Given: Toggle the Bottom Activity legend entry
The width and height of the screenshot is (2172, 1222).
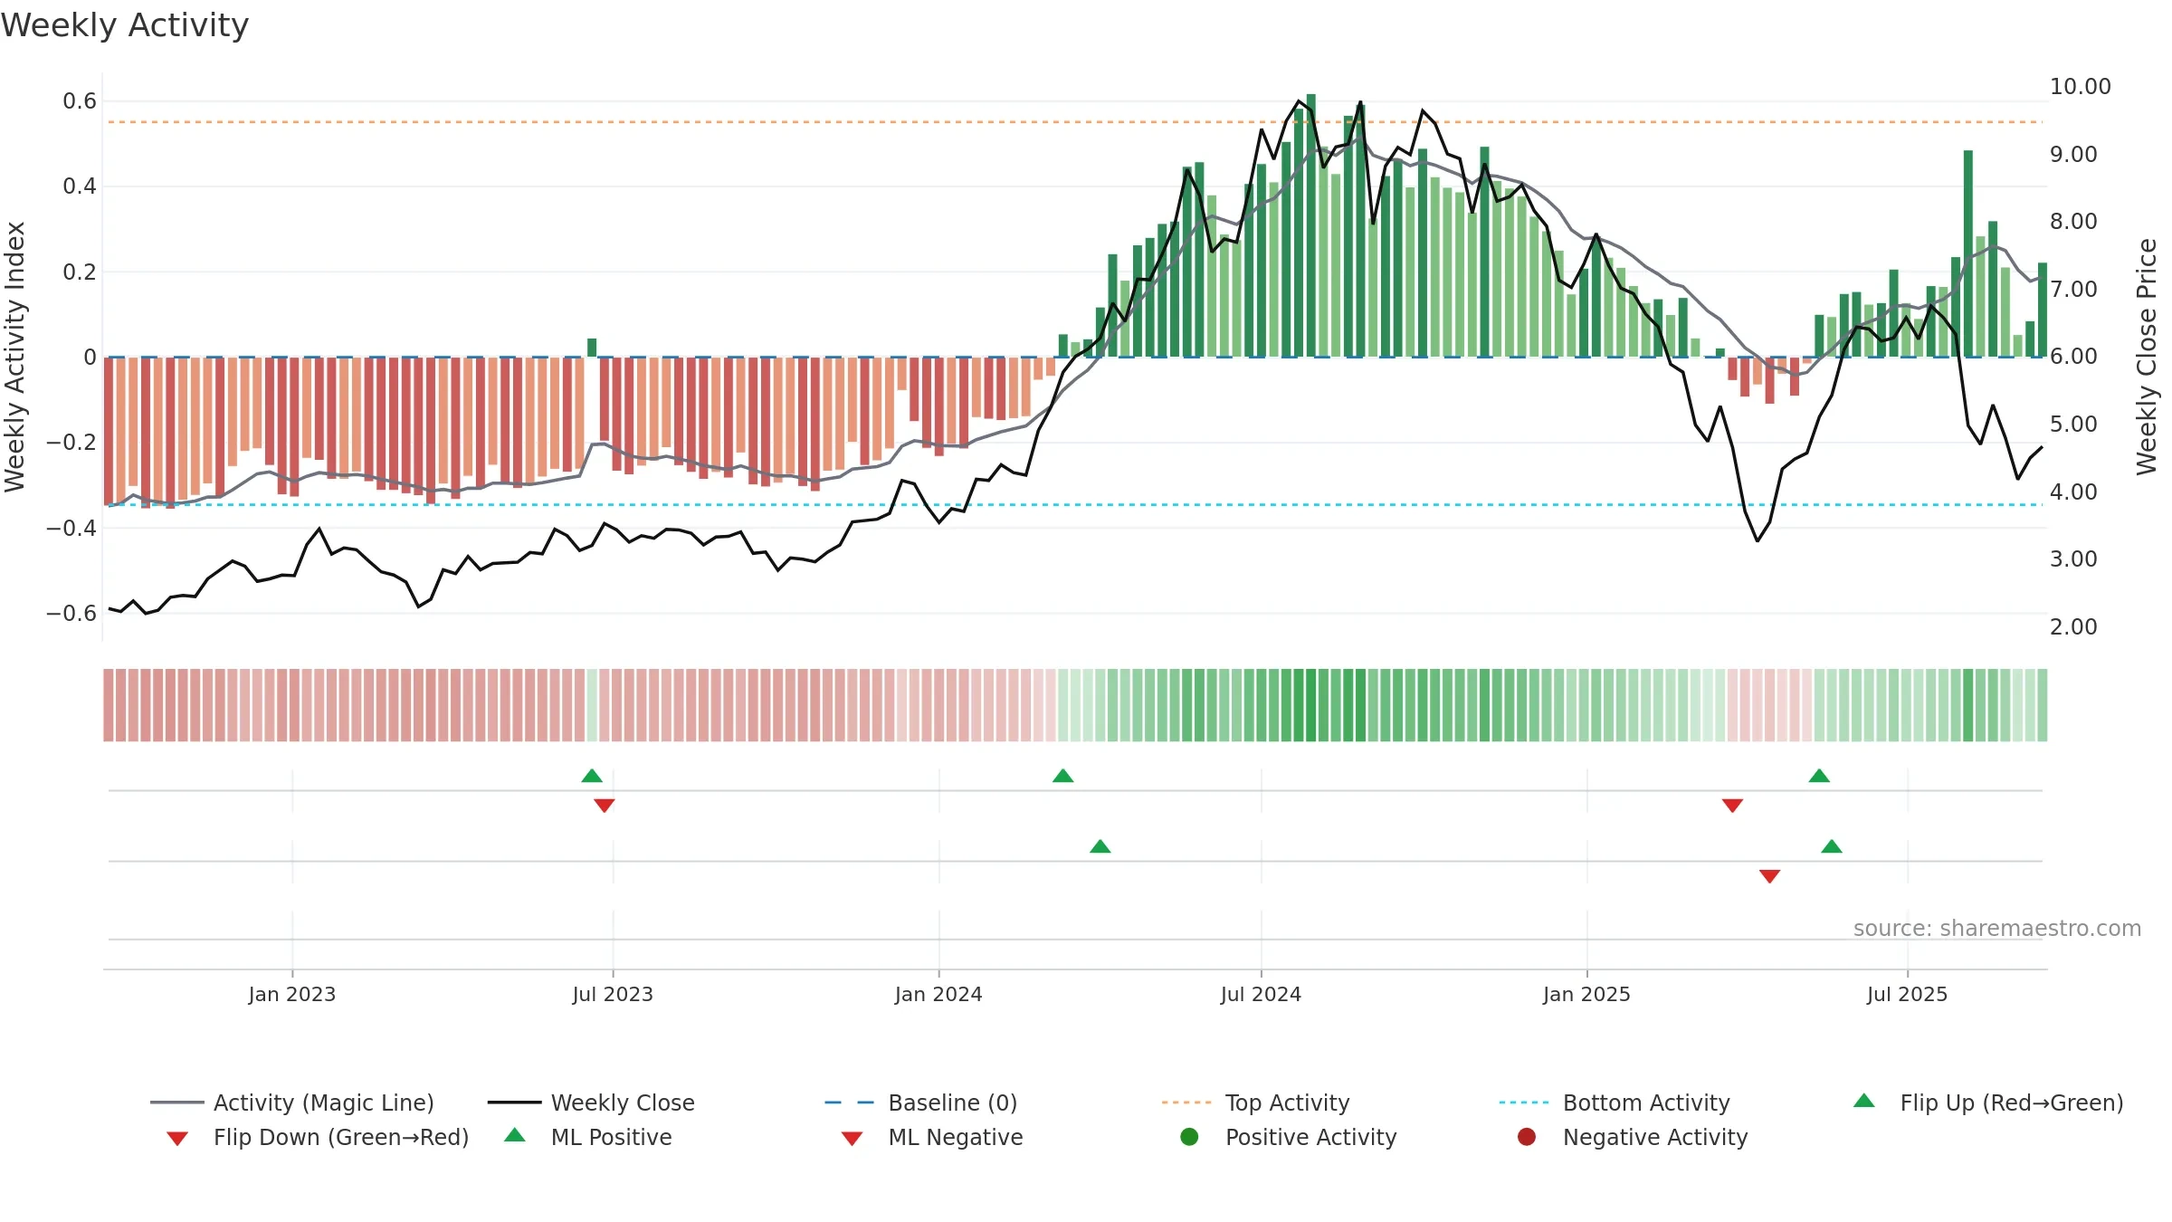Looking at the screenshot, I should pyautogui.click(x=1615, y=1103).
